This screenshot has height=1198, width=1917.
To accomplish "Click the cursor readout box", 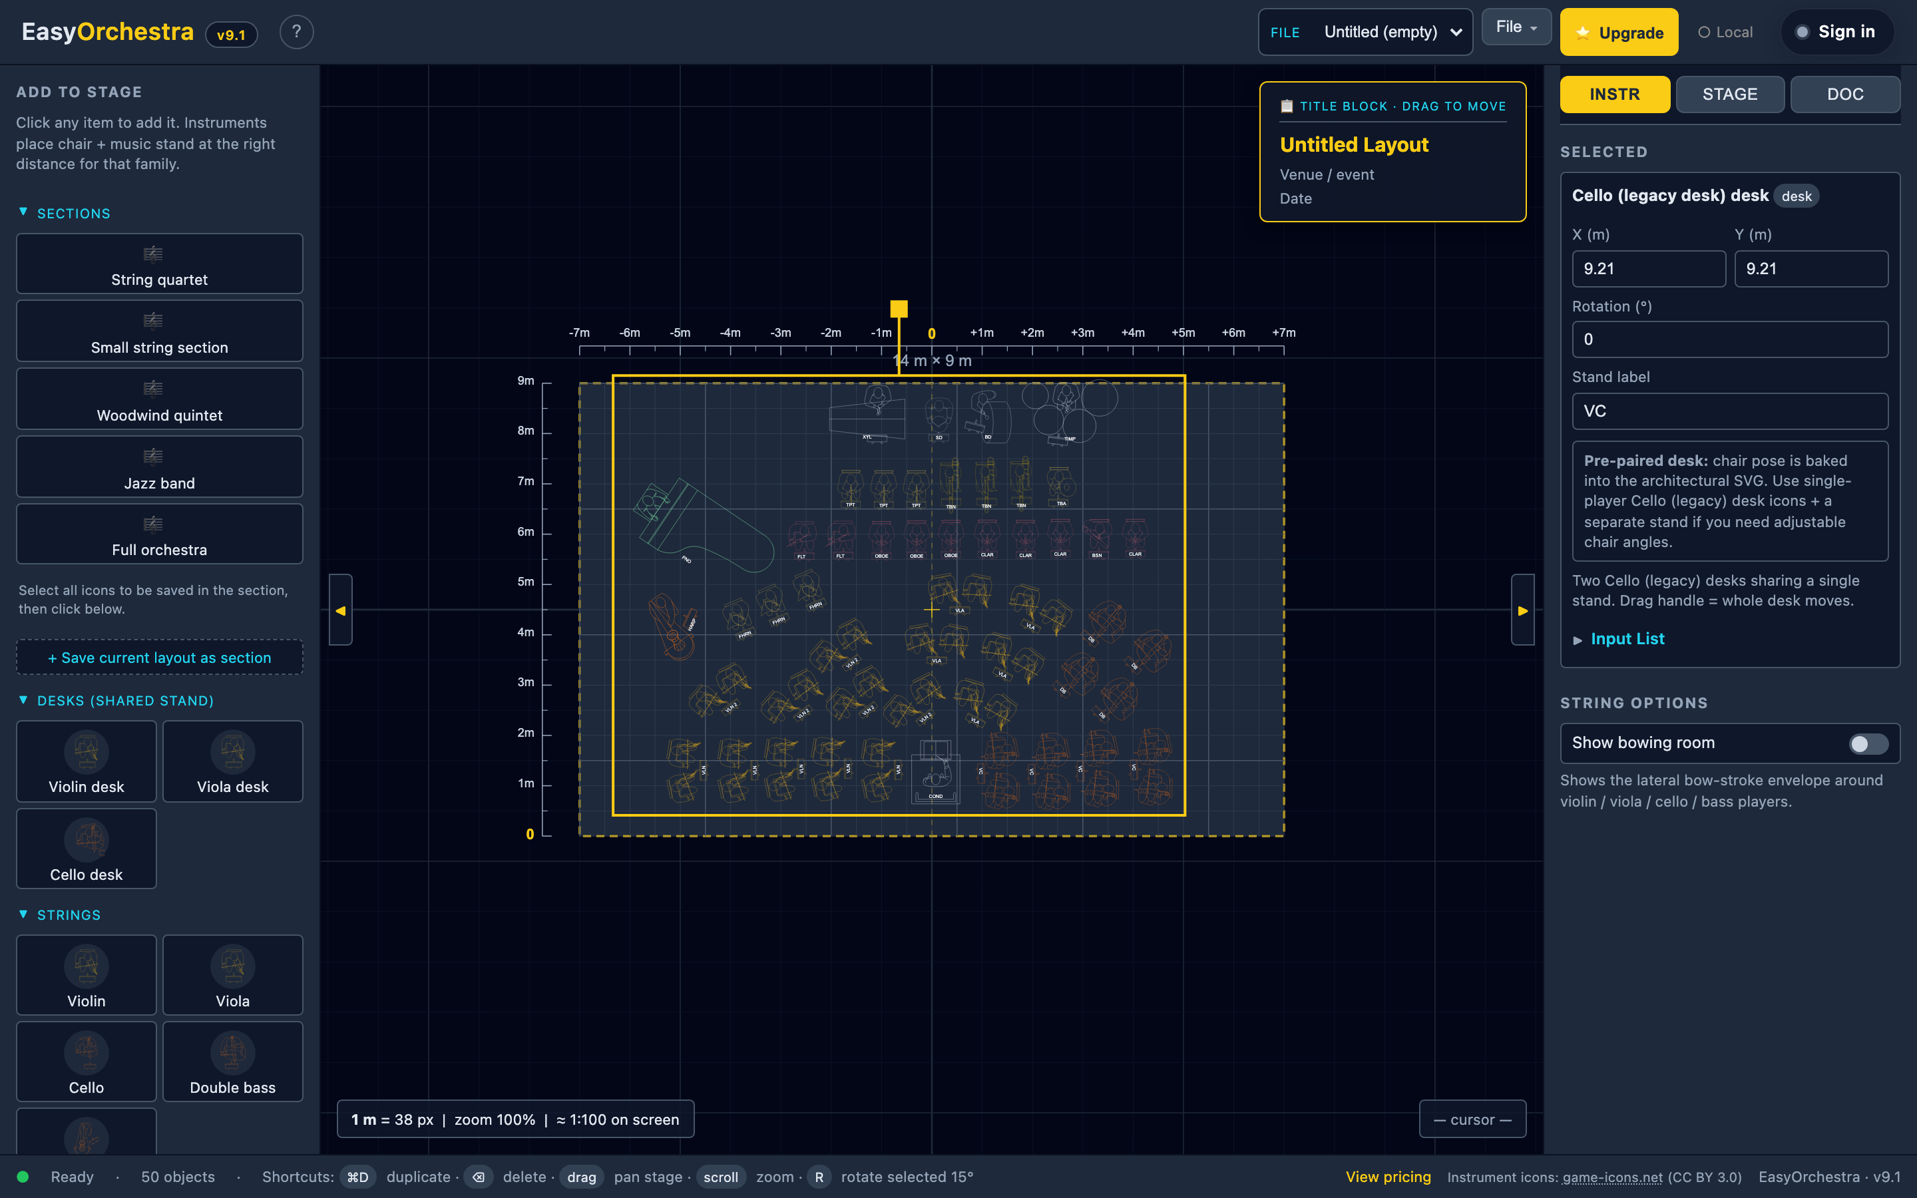I will [x=1472, y=1119].
